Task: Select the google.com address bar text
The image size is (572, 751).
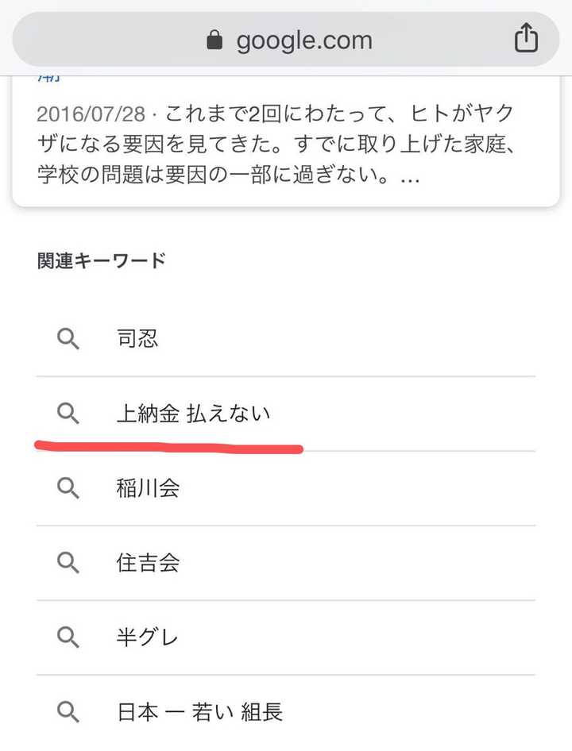Action: click(x=303, y=40)
